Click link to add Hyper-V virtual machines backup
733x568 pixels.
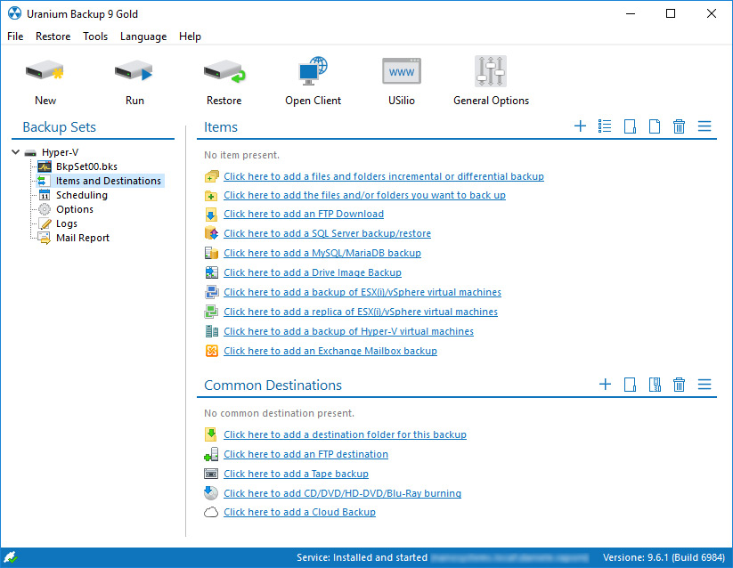[x=348, y=331]
